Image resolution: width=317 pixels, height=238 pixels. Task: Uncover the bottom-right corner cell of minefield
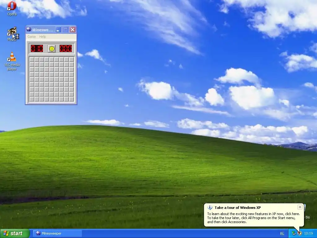72,99
